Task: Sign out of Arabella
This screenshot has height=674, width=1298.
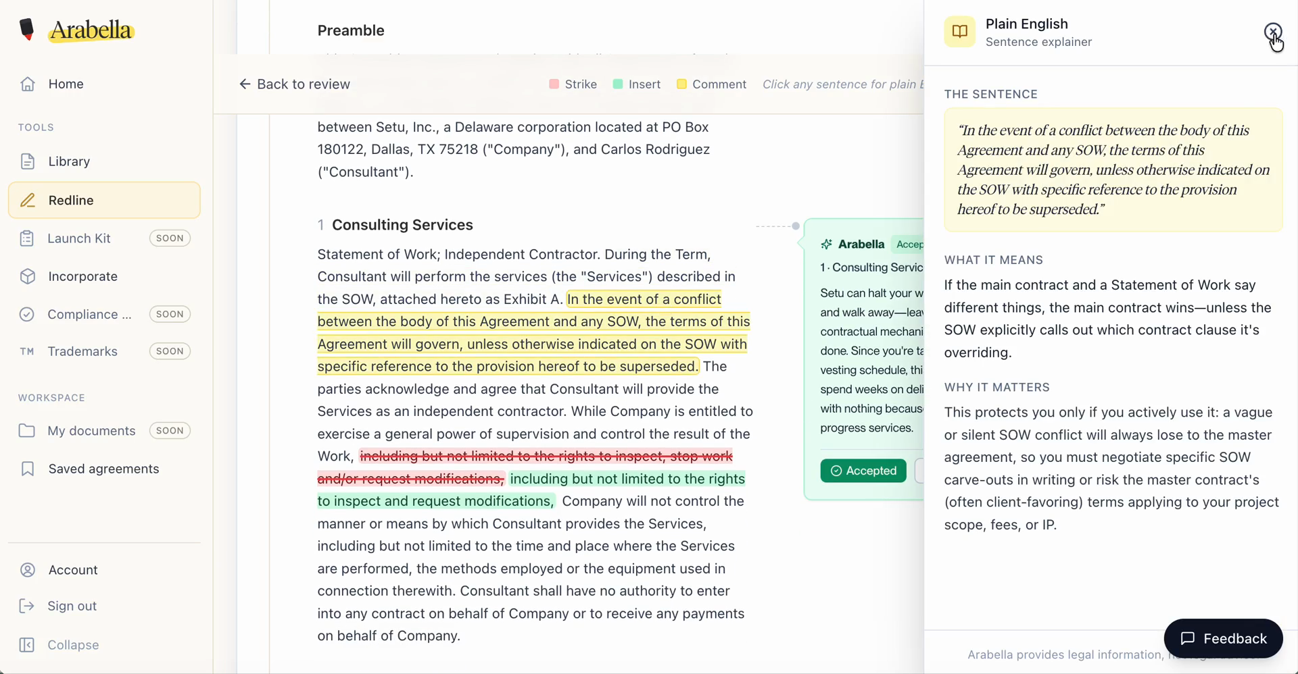Action: pos(104,606)
